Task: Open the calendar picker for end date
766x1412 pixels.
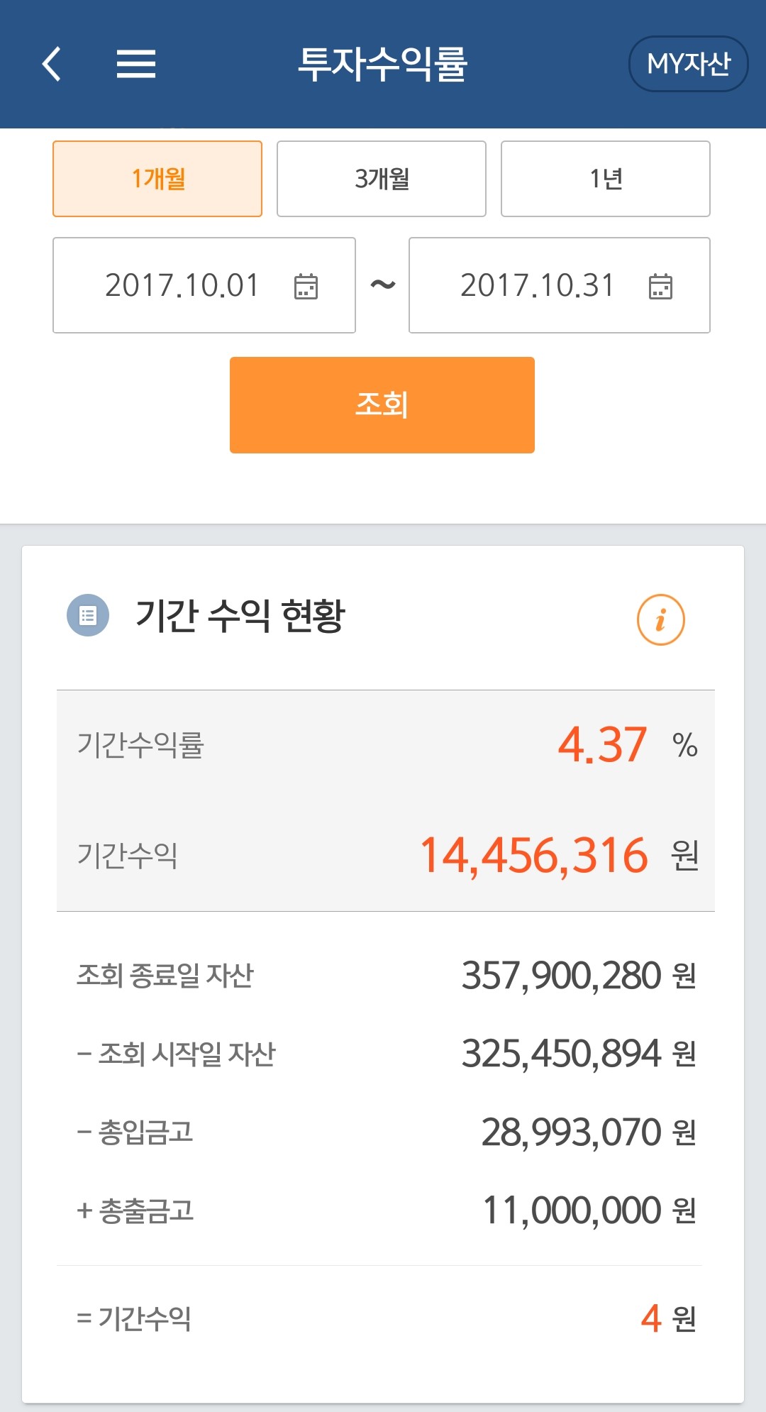Action: click(660, 285)
